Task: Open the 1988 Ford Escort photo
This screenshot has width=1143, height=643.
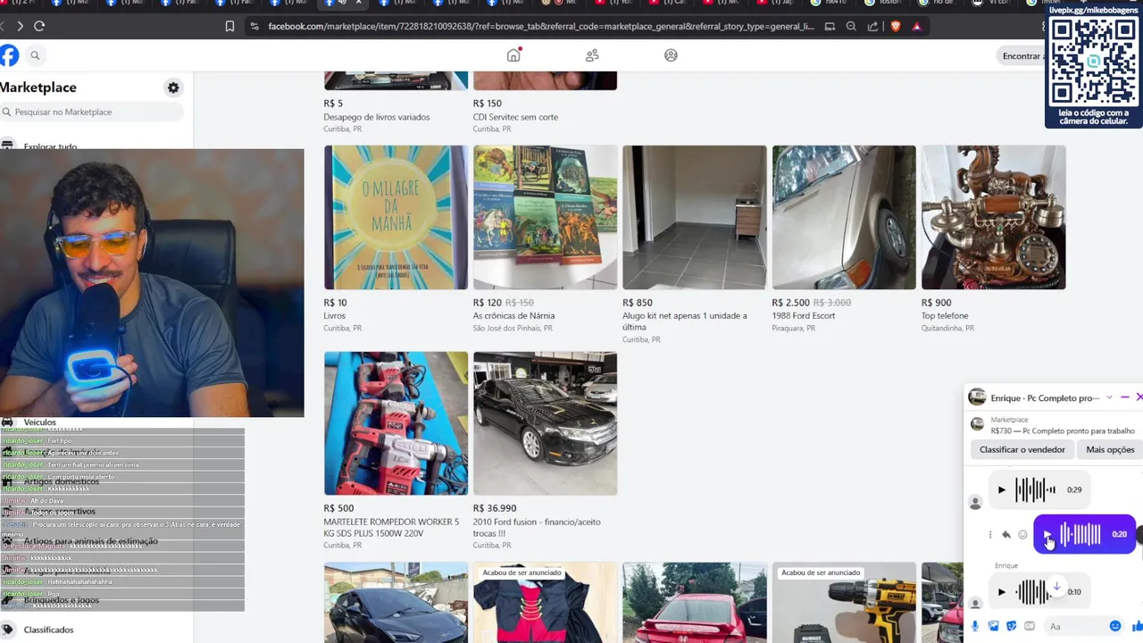Action: [844, 217]
